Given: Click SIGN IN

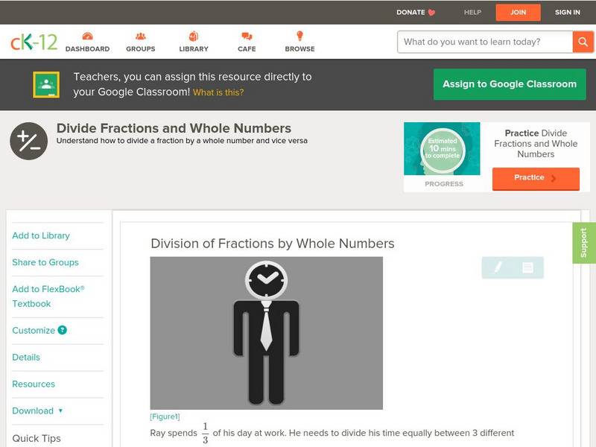Looking at the screenshot, I should pyautogui.click(x=568, y=12).
